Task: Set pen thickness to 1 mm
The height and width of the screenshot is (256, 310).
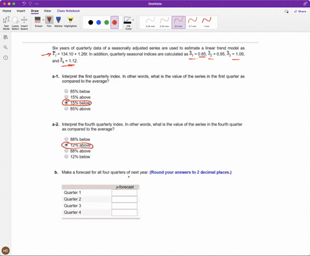Action: [207, 23]
